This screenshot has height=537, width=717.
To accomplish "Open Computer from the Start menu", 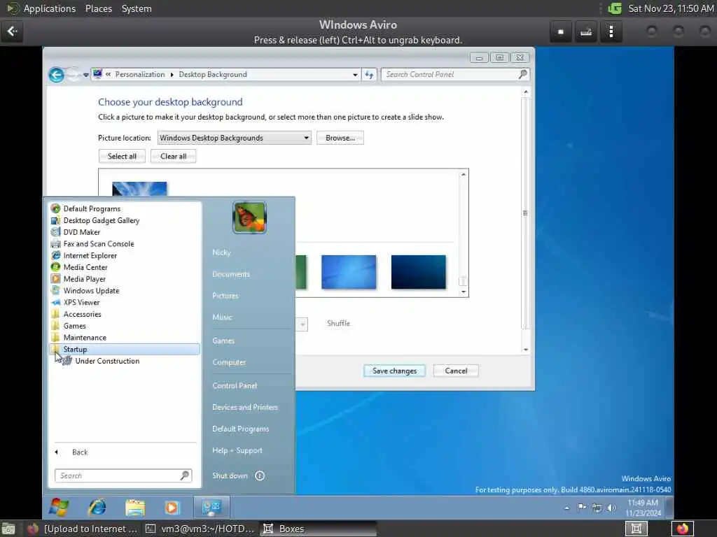I will (x=229, y=363).
